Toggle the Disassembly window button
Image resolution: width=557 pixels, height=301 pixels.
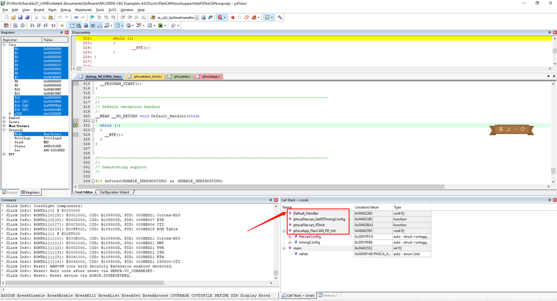79,26
